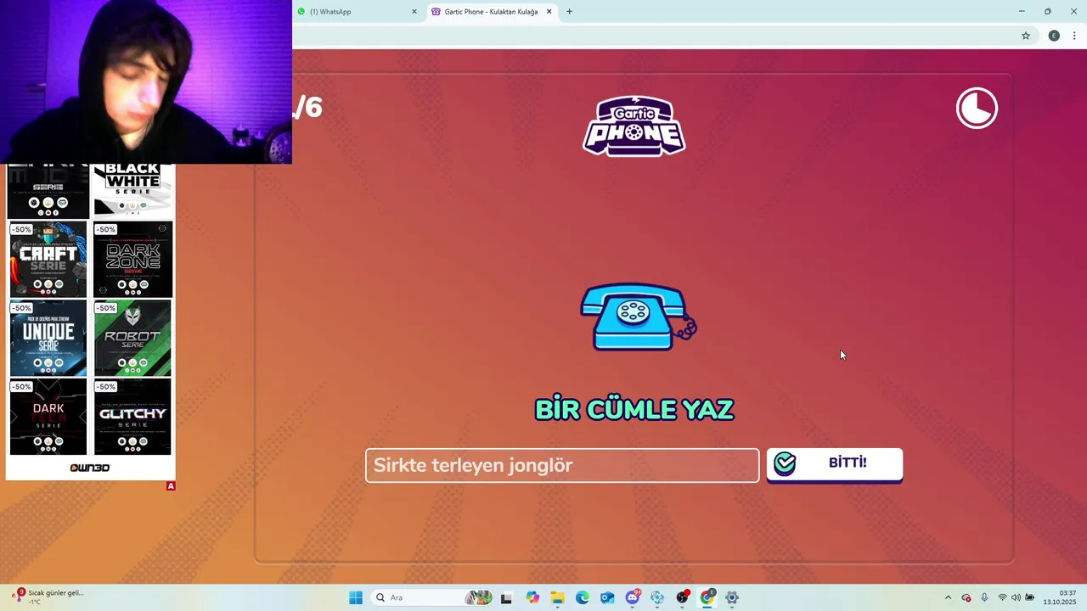The height and width of the screenshot is (611, 1087).
Task: Open the Dark Serie ad thumbnail
Action: click(x=48, y=417)
